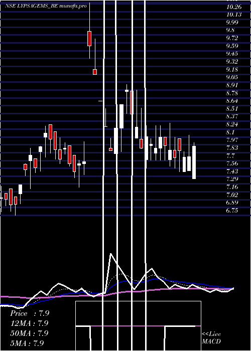The width and height of the screenshot is (251, 351).
Task: Click the 8.37 price axis label
Action: point(232,116)
